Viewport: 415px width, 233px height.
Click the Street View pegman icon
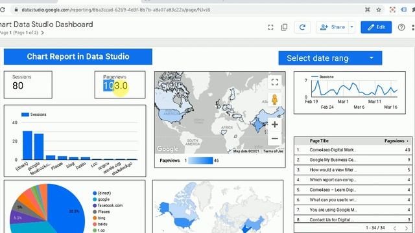(274, 100)
